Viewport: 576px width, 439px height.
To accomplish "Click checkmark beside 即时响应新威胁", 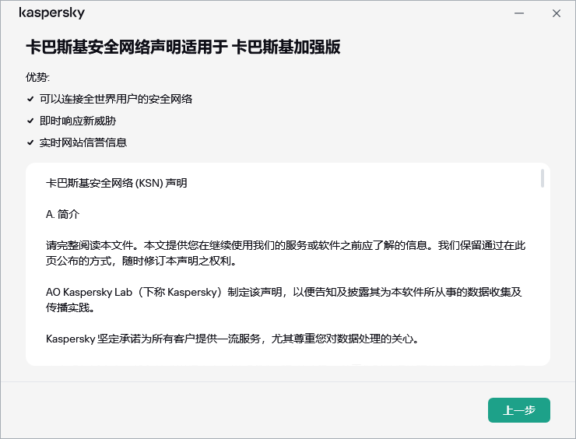I will point(30,121).
